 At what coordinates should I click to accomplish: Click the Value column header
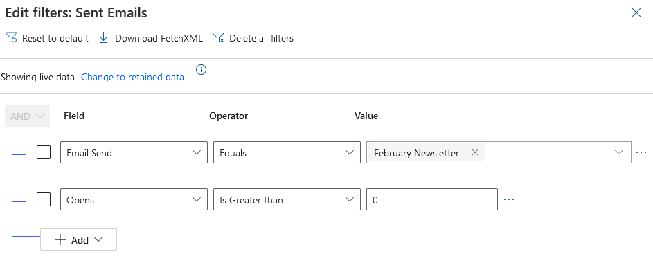[x=366, y=116]
